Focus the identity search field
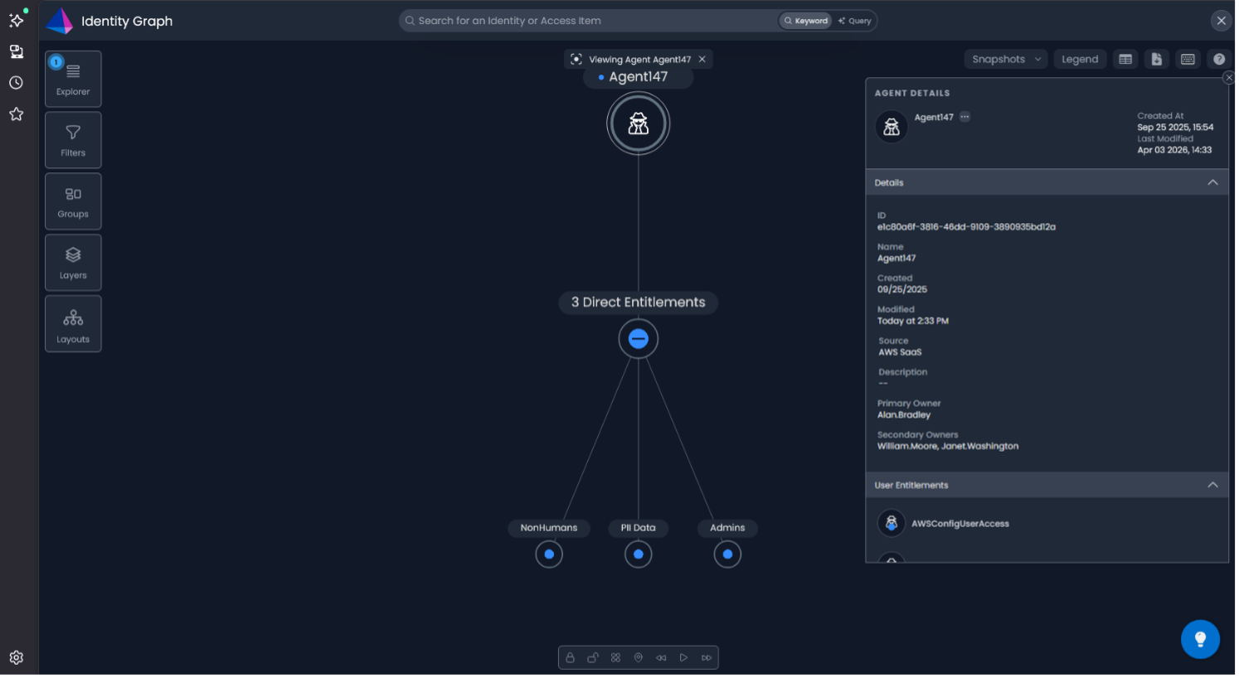 pos(589,21)
